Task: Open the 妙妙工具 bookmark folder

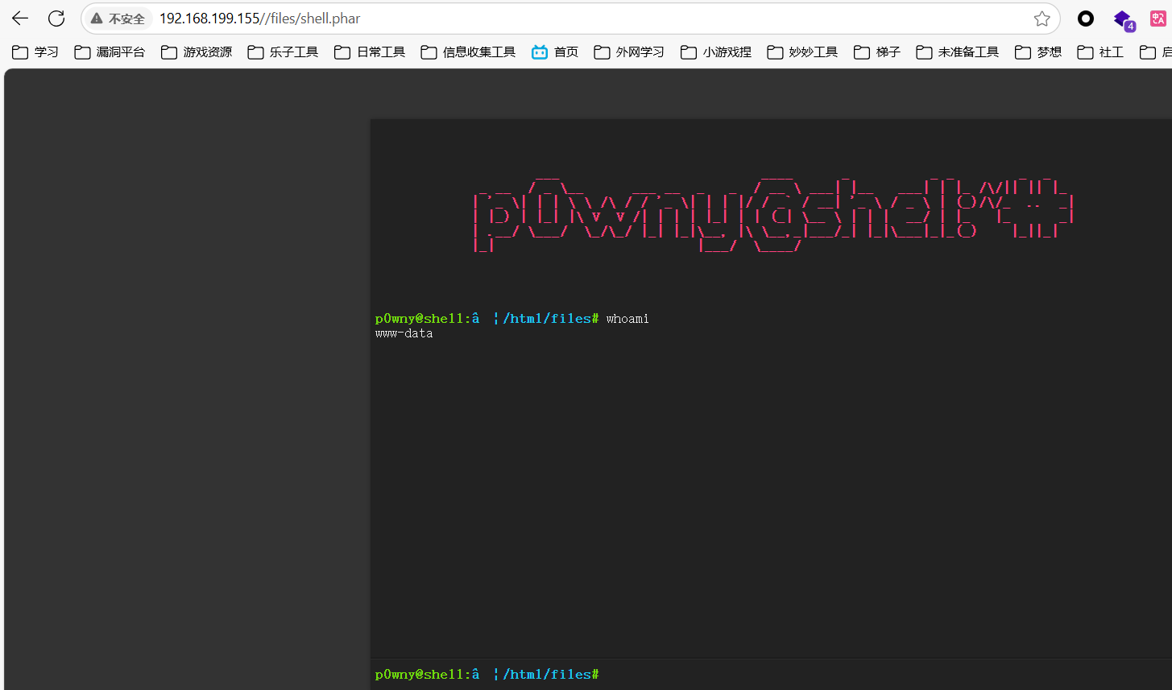Action: pos(802,52)
